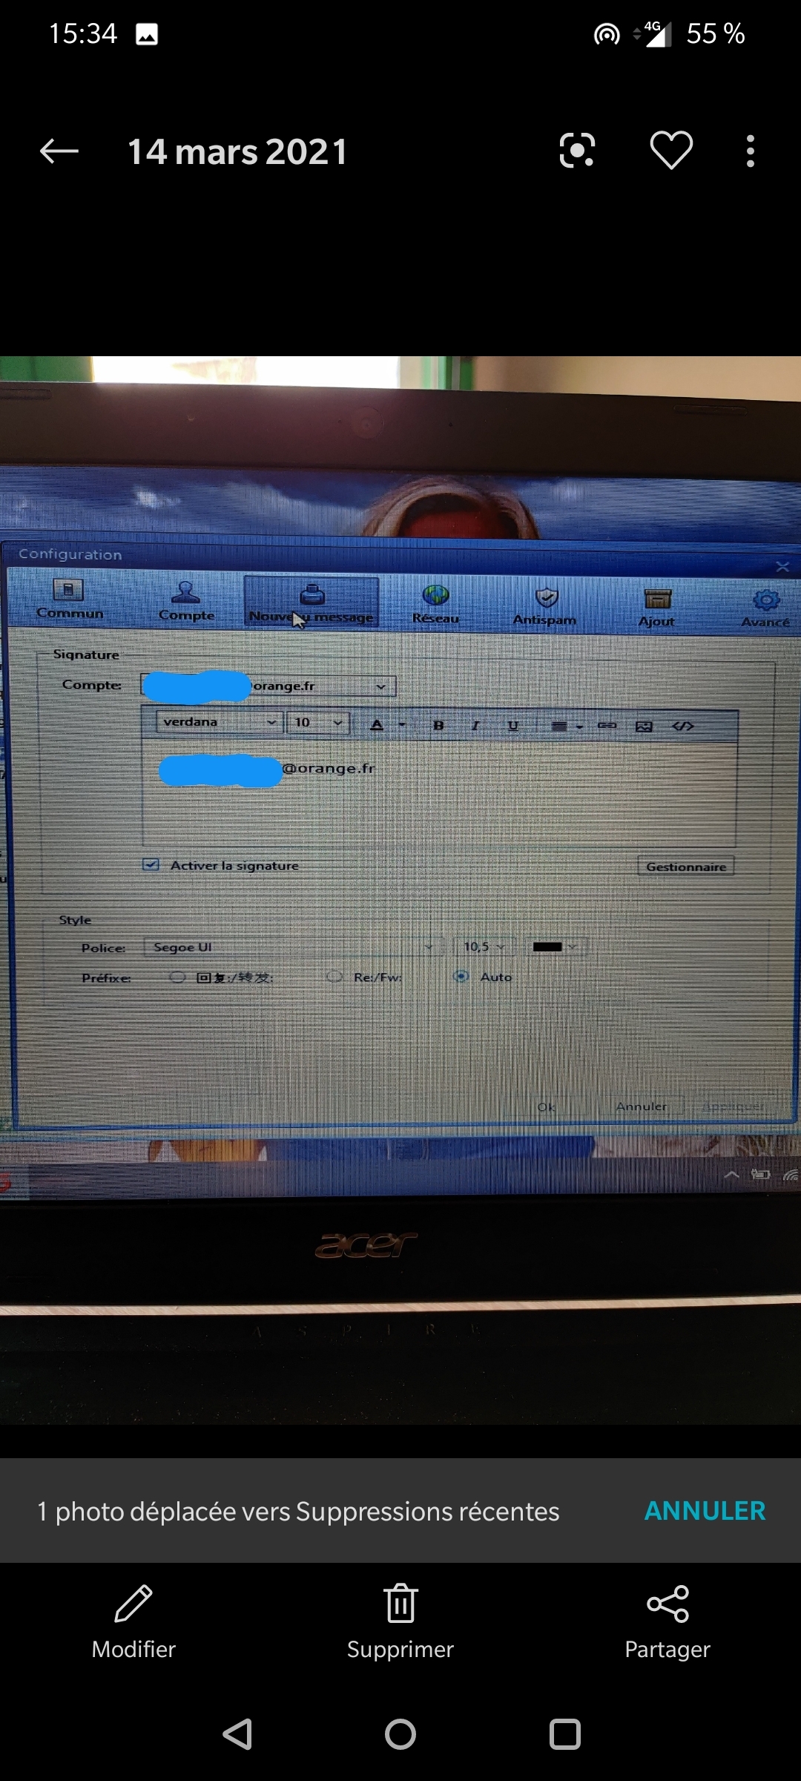Expand the alignment options arrow
The image size is (801, 1781).
[x=579, y=727]
